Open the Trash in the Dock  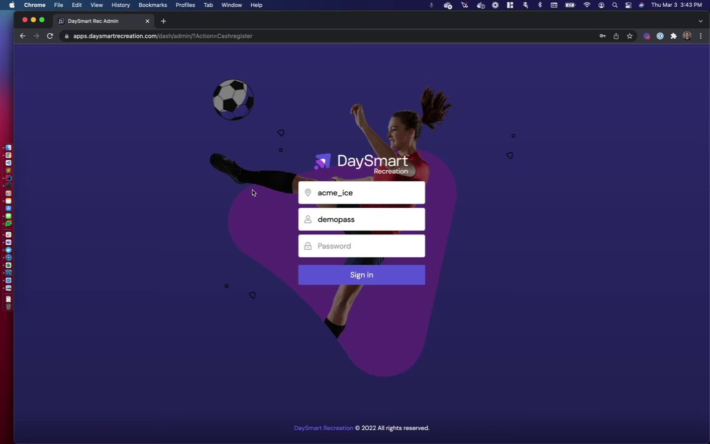(8, 306)
